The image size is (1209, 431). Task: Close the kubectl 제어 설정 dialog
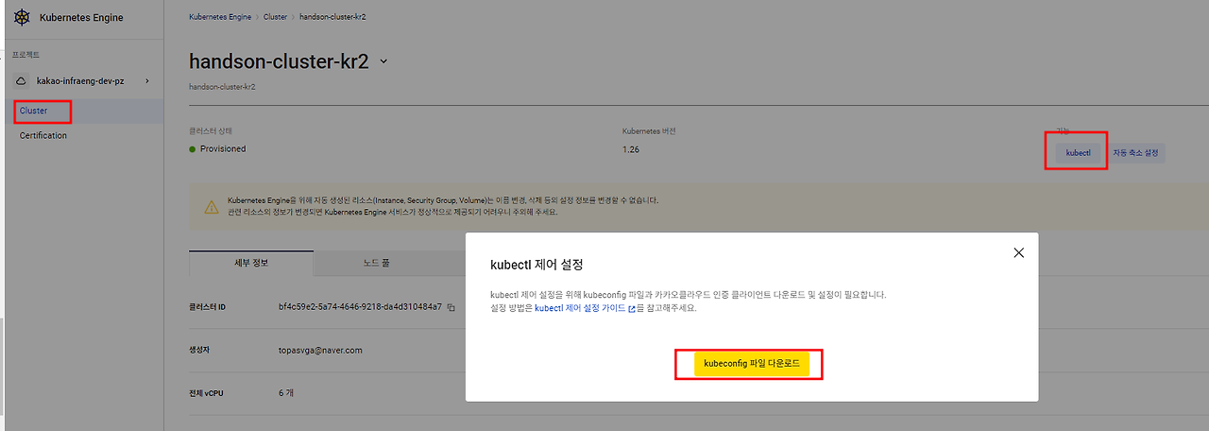pyautogui.click(x=1018, y=252)
